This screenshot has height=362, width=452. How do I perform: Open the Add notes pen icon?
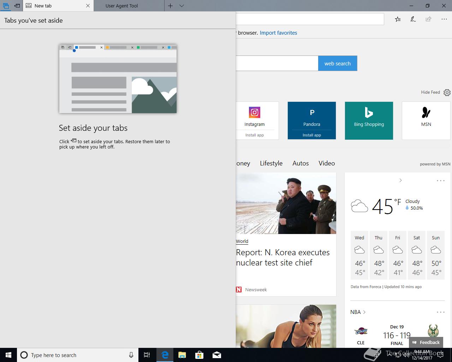413,19
